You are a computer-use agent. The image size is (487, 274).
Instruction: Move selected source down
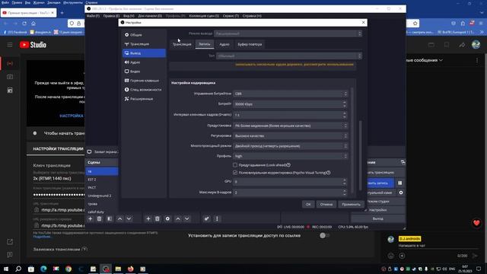187,218
